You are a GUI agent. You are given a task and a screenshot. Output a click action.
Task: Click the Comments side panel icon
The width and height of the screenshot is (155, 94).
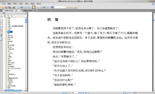tap(2, 30)
